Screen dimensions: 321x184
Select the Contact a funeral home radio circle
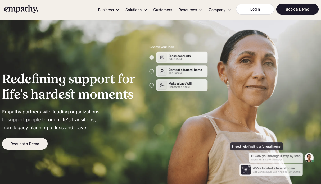click(152, 71)
